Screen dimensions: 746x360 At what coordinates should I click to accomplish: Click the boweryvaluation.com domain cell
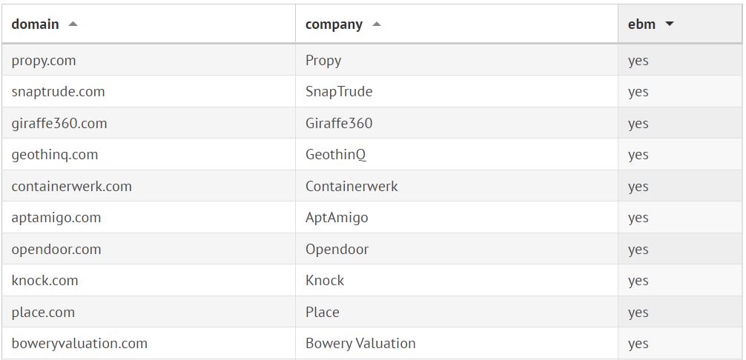point(79,344)
